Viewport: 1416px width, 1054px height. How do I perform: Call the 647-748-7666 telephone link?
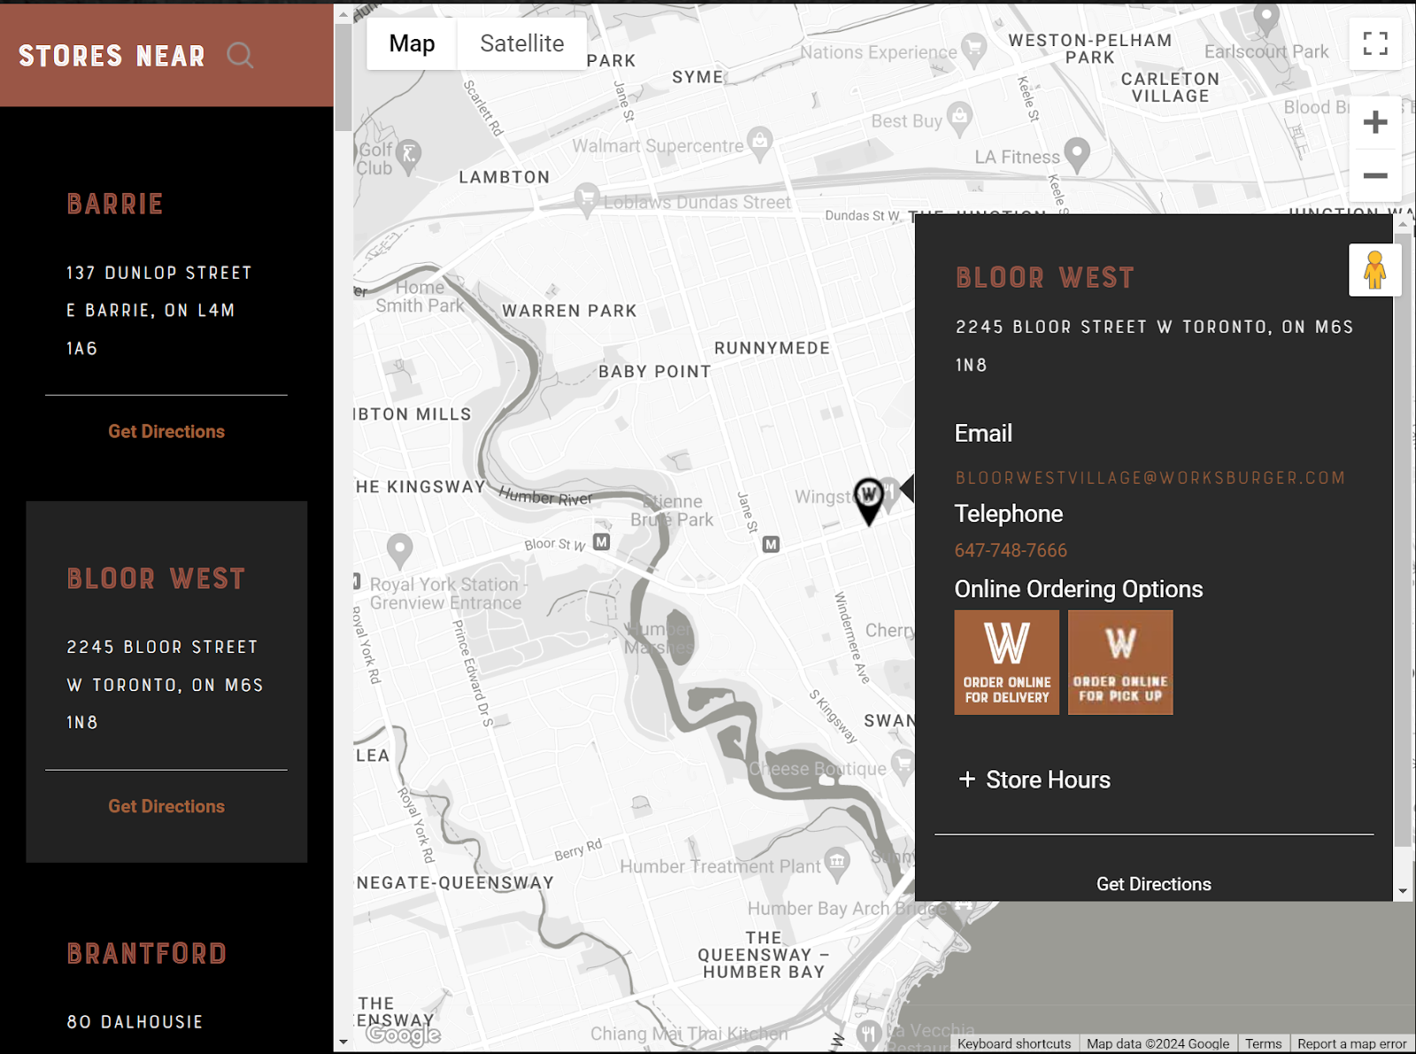click(x=1011, y=550)
